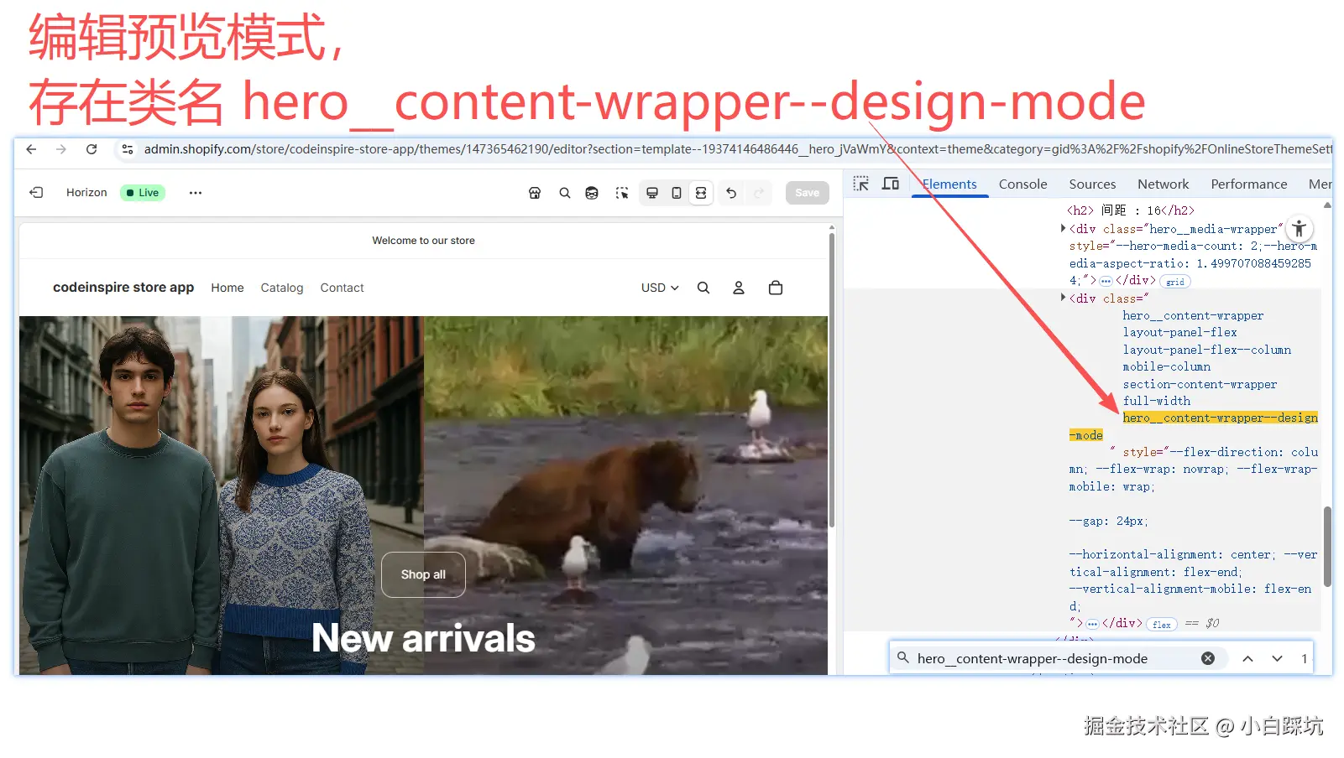
Task: Switch to the Console tab
Action: [x=1022, y=184]
